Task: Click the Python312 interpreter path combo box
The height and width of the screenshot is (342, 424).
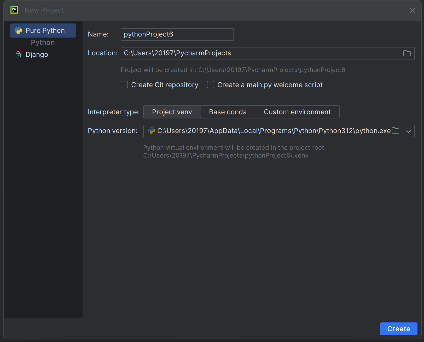Action: (x=272, y=131)
